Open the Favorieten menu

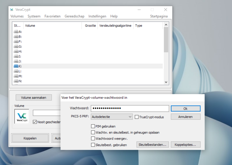[x=53, y=16]
